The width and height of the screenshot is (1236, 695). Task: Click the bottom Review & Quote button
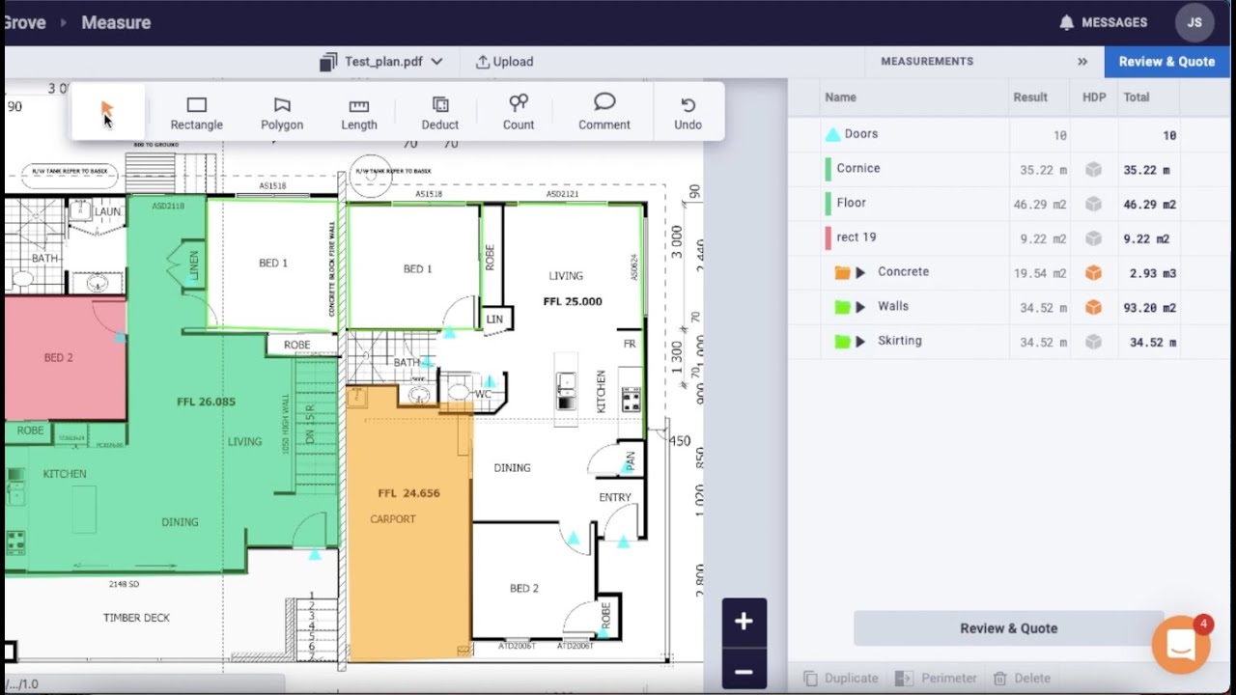click(1008, 628)
